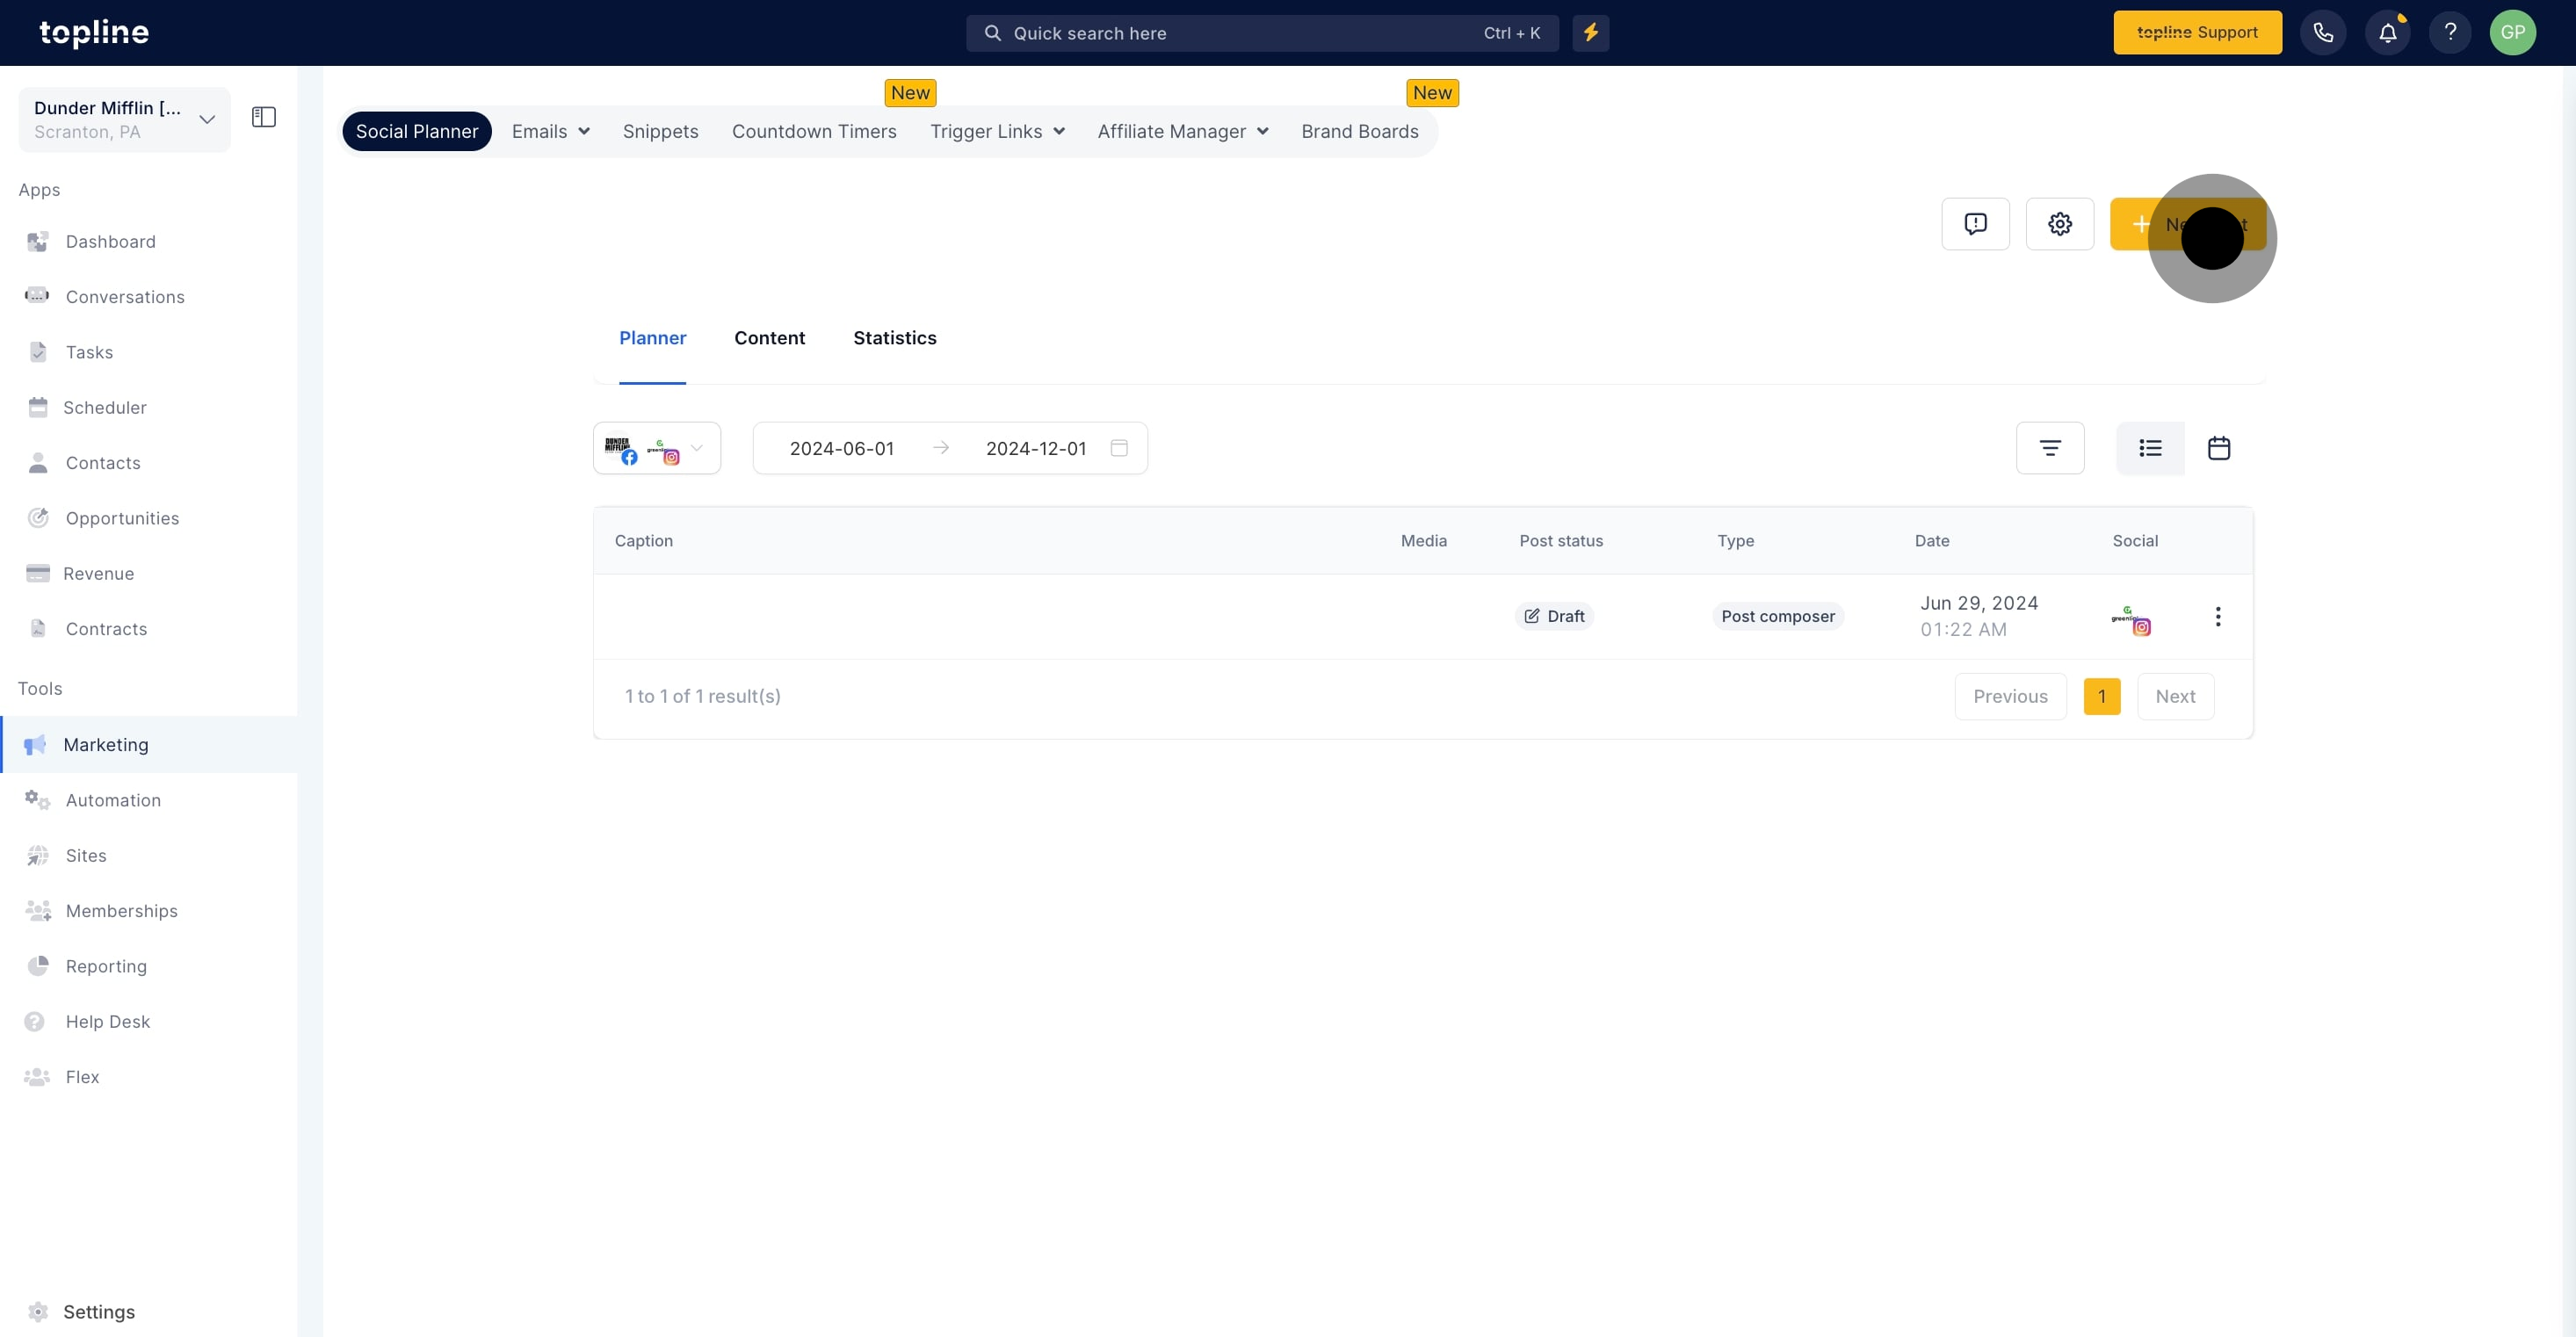Image resolution: width=2576 pixels, height=1337 pixels.
Task: Click the topline Support button
Action: pos(2197,33)
